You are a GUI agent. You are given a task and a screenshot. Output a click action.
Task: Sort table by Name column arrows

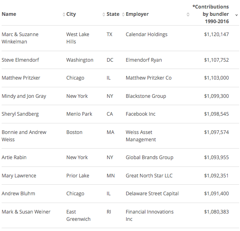coord(64,14)
